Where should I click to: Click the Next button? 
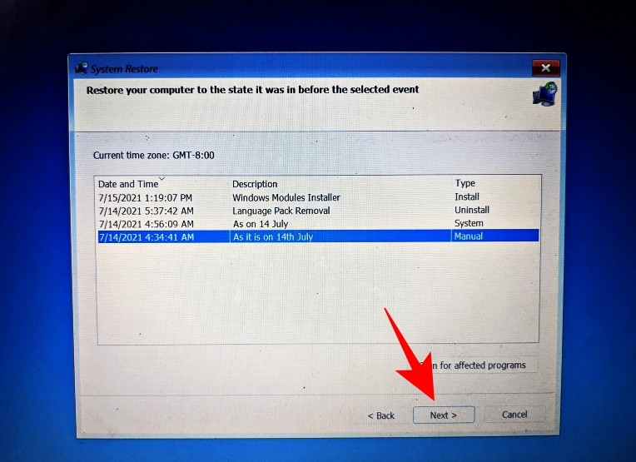click(444, 415)
